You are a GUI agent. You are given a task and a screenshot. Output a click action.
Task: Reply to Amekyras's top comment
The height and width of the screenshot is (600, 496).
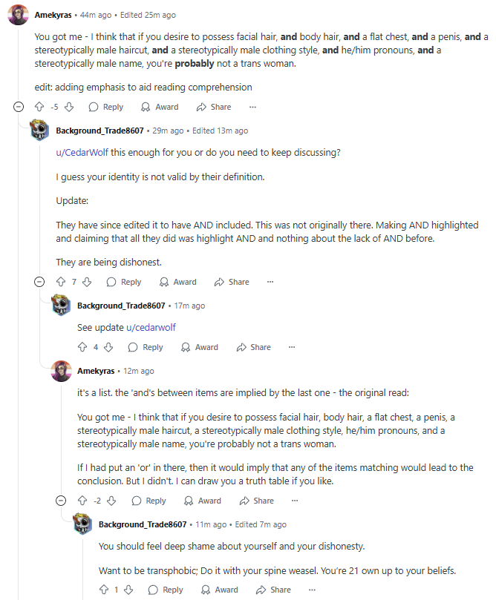click(106, 107)
